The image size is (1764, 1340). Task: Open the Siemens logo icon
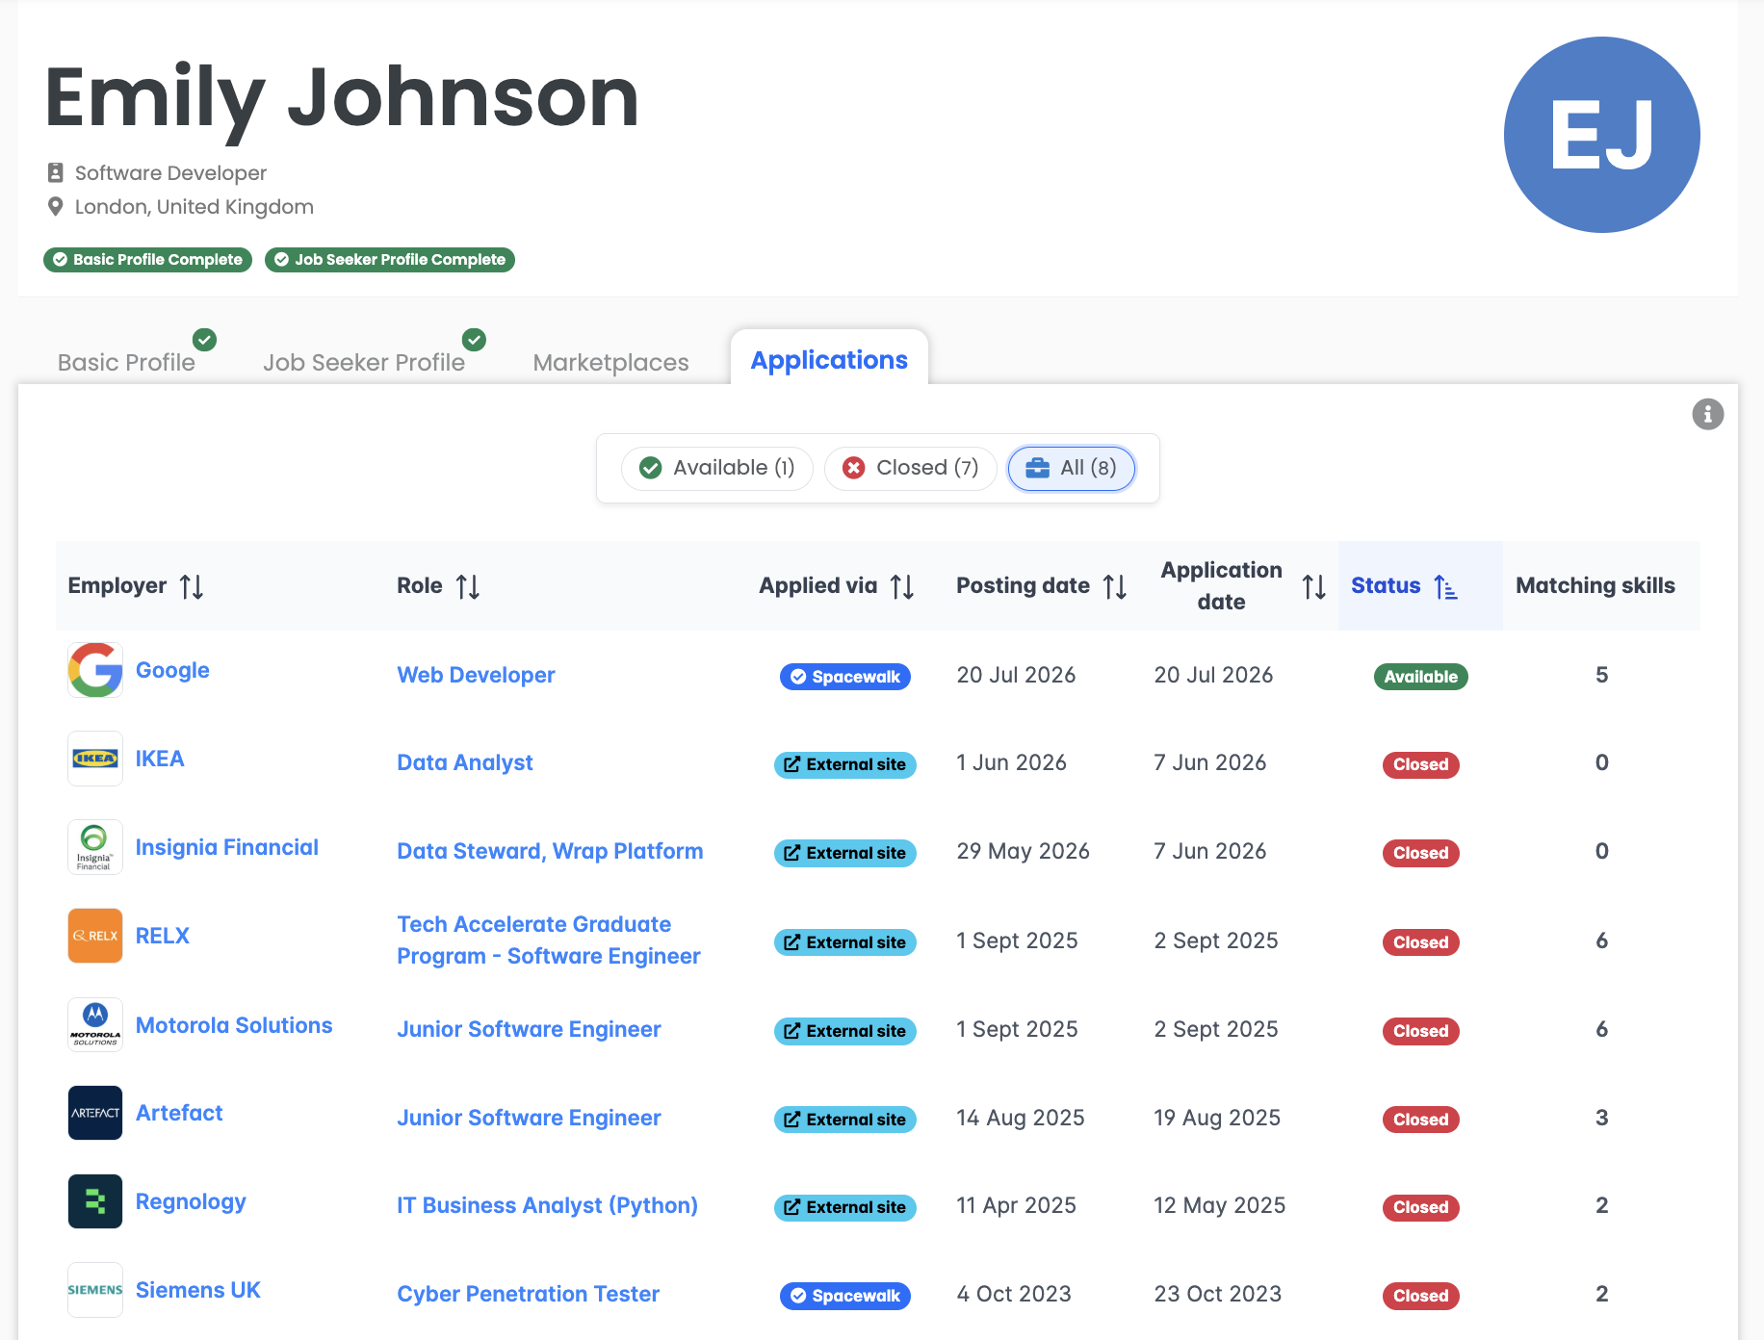(x=95, y=1290)
